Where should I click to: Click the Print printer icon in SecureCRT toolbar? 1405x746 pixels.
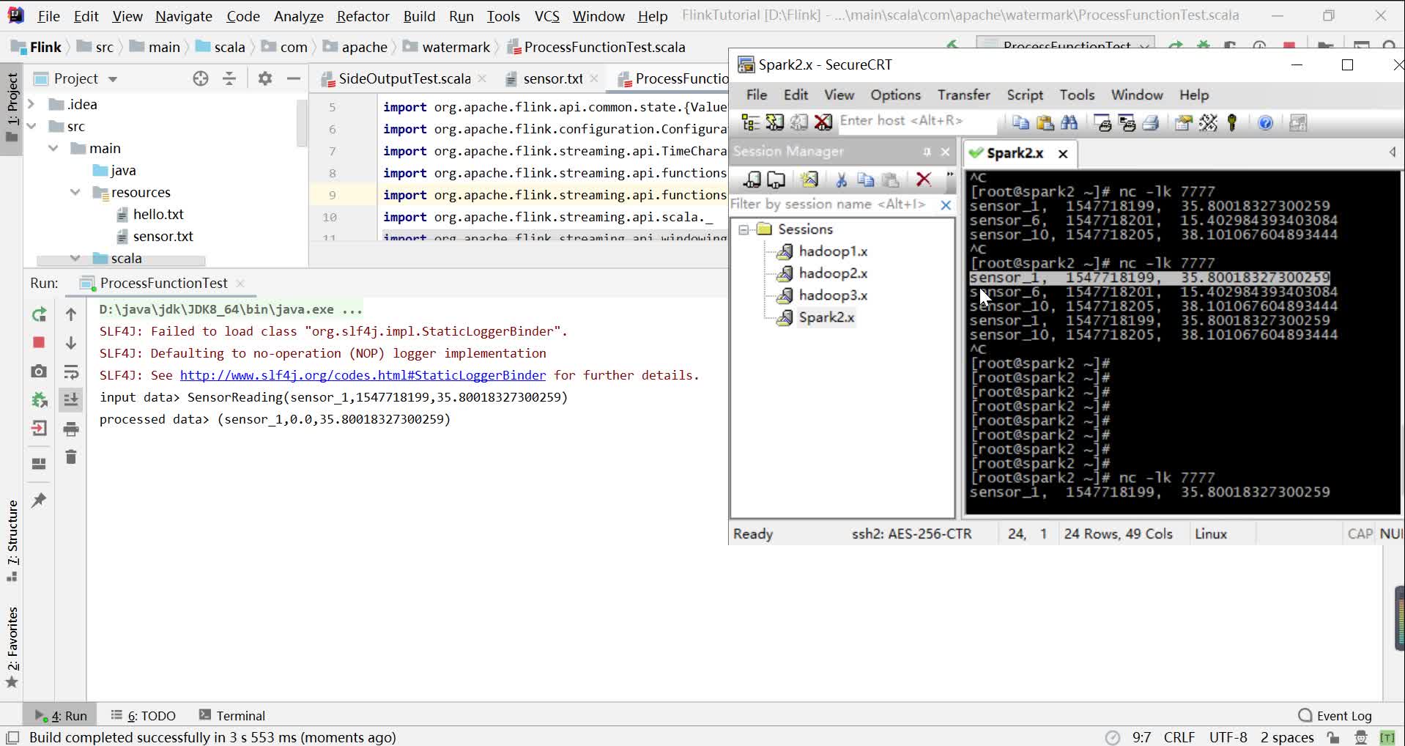tap(1151, 122)
